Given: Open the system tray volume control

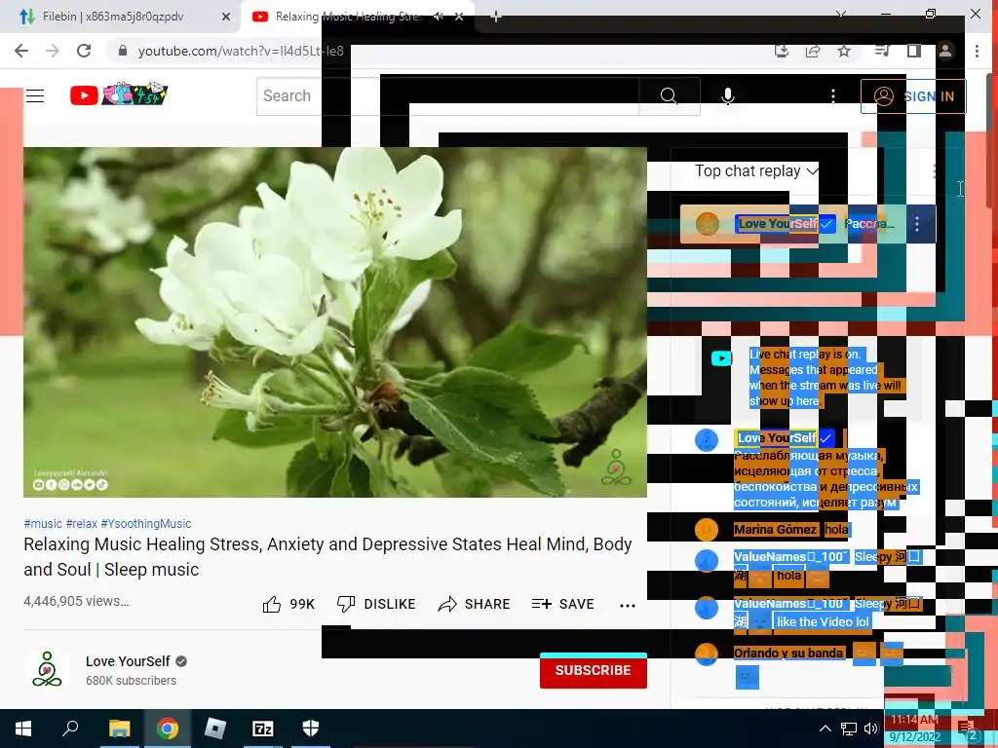Looking at the screenshot, I should coord(870,729).
